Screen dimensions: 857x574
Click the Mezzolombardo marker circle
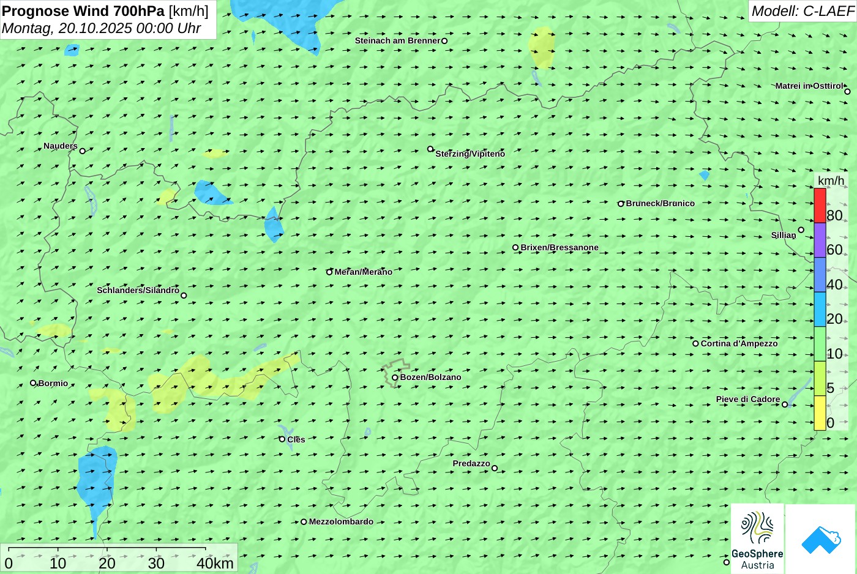pos(304,522)
